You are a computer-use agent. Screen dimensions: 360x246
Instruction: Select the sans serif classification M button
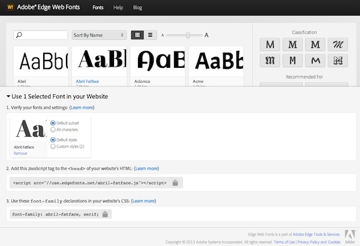point(270,44)
